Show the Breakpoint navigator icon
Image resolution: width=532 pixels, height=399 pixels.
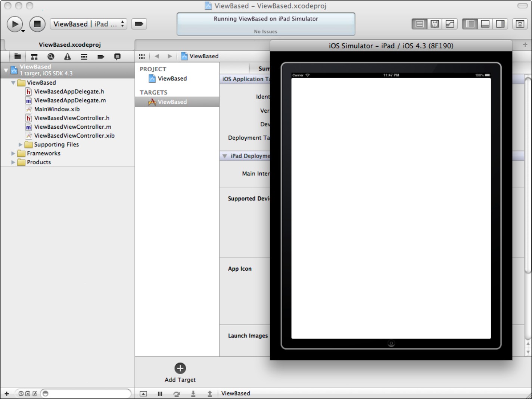point(101,57)
